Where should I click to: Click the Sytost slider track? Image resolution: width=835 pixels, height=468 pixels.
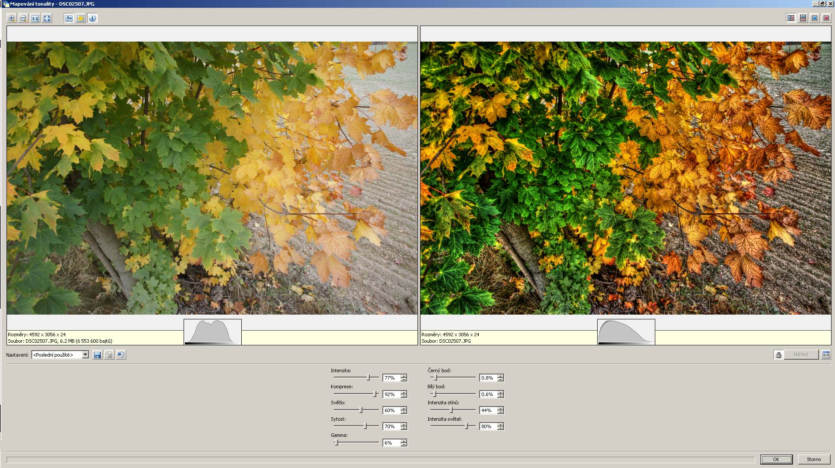[347, 426]
